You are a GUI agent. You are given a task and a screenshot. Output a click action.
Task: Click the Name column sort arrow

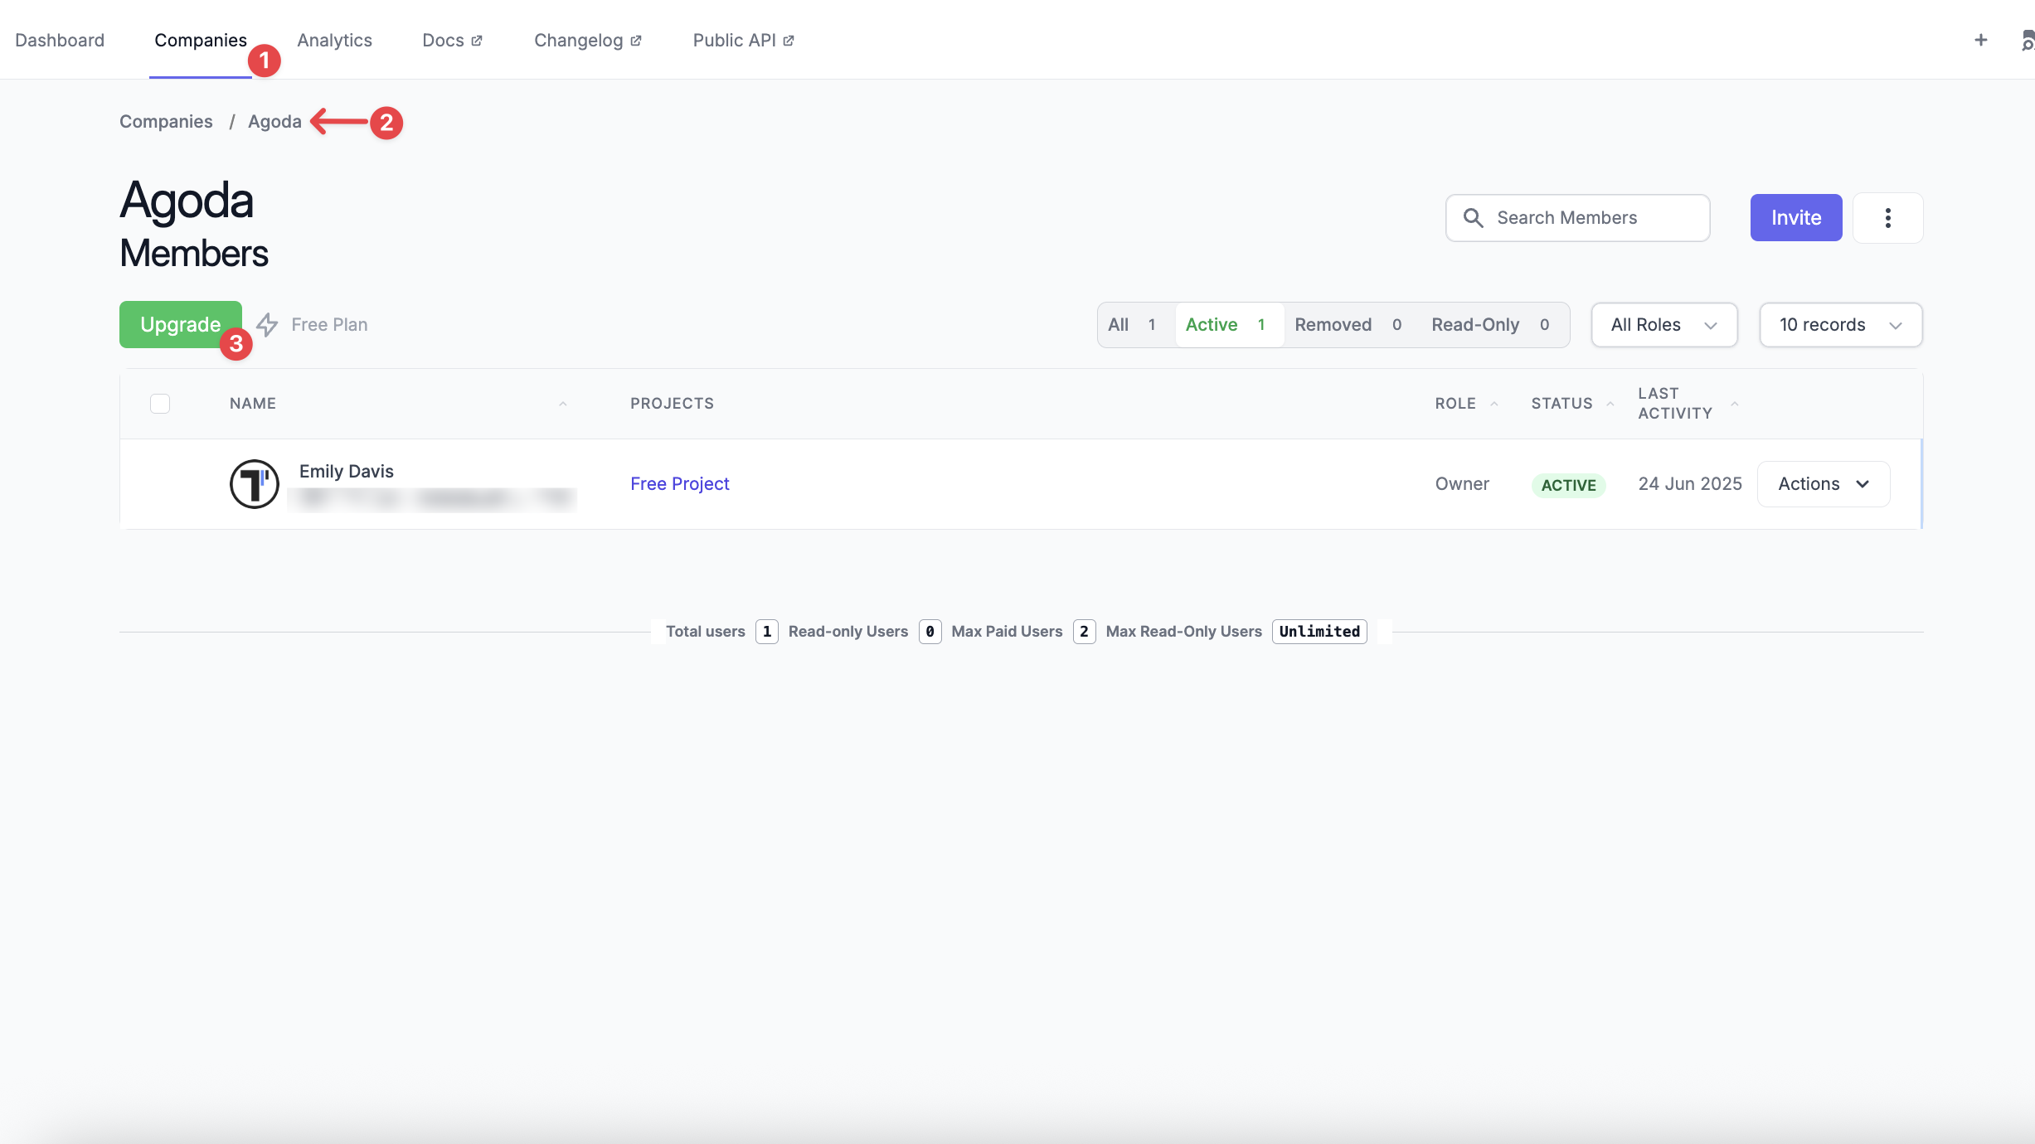[562, 404]
